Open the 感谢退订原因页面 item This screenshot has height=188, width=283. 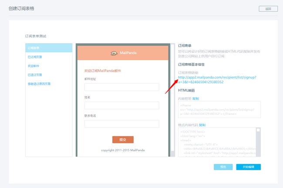(39, 84)
